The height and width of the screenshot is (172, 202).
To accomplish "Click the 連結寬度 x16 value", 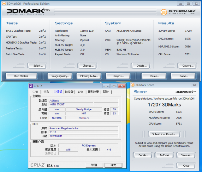I will [68, 150].
